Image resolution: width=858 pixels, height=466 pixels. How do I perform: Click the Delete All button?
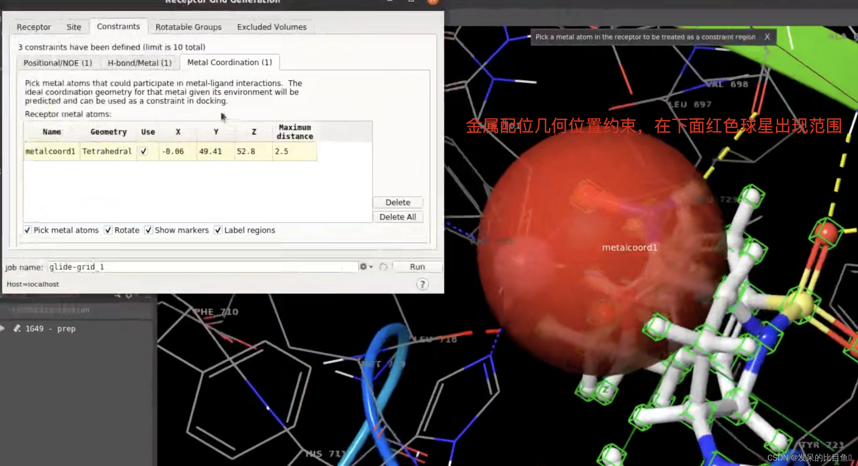[397, 217]
